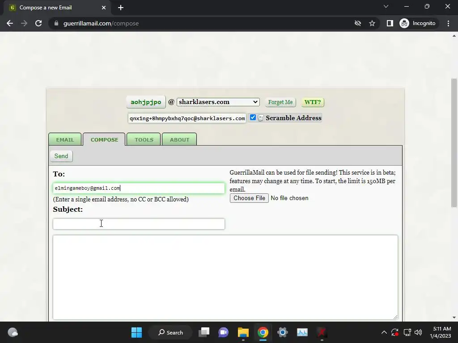458x343 pixels.
Task: Open the resource monitor graph taskbar icon
Action: (302, 332)
